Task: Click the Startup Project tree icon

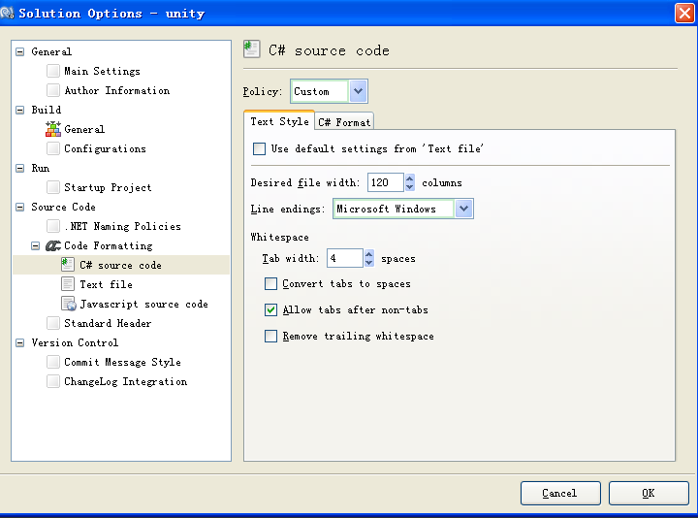Action: click(53, 187)
